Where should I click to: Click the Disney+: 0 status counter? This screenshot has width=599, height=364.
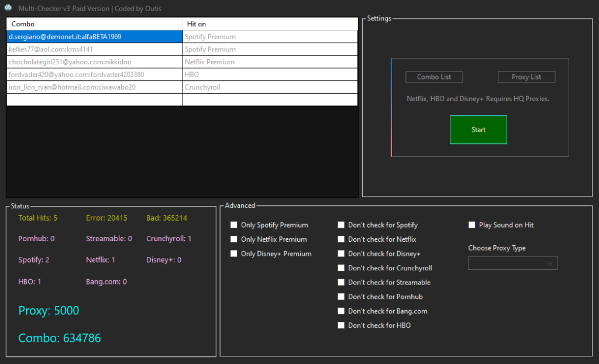coord(164,260)
